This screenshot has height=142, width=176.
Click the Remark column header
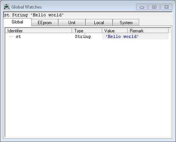tap(148, 30)
